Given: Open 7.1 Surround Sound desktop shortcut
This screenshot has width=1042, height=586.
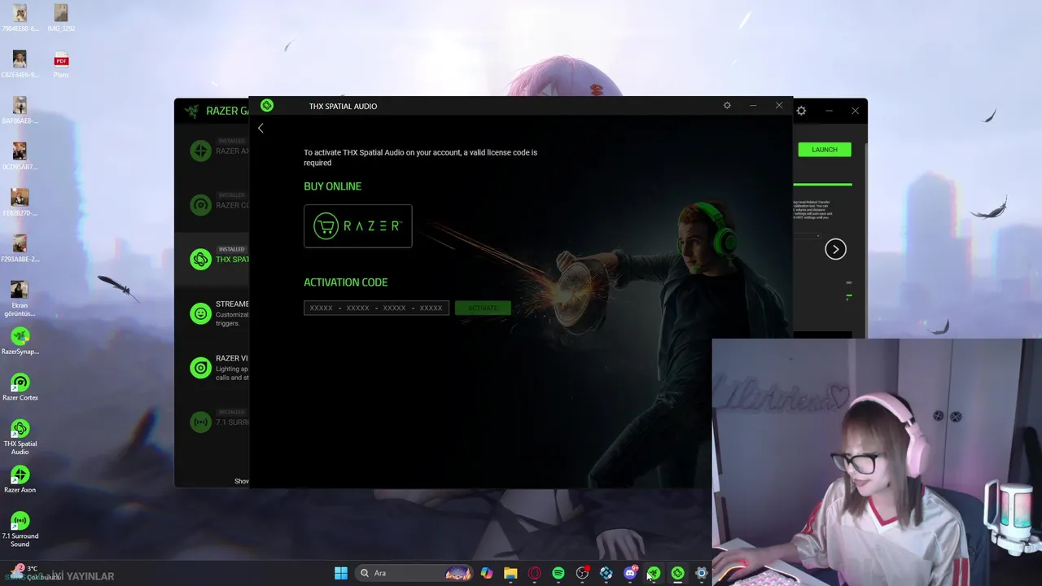Looking at the screenshot, I should (20, 529).
